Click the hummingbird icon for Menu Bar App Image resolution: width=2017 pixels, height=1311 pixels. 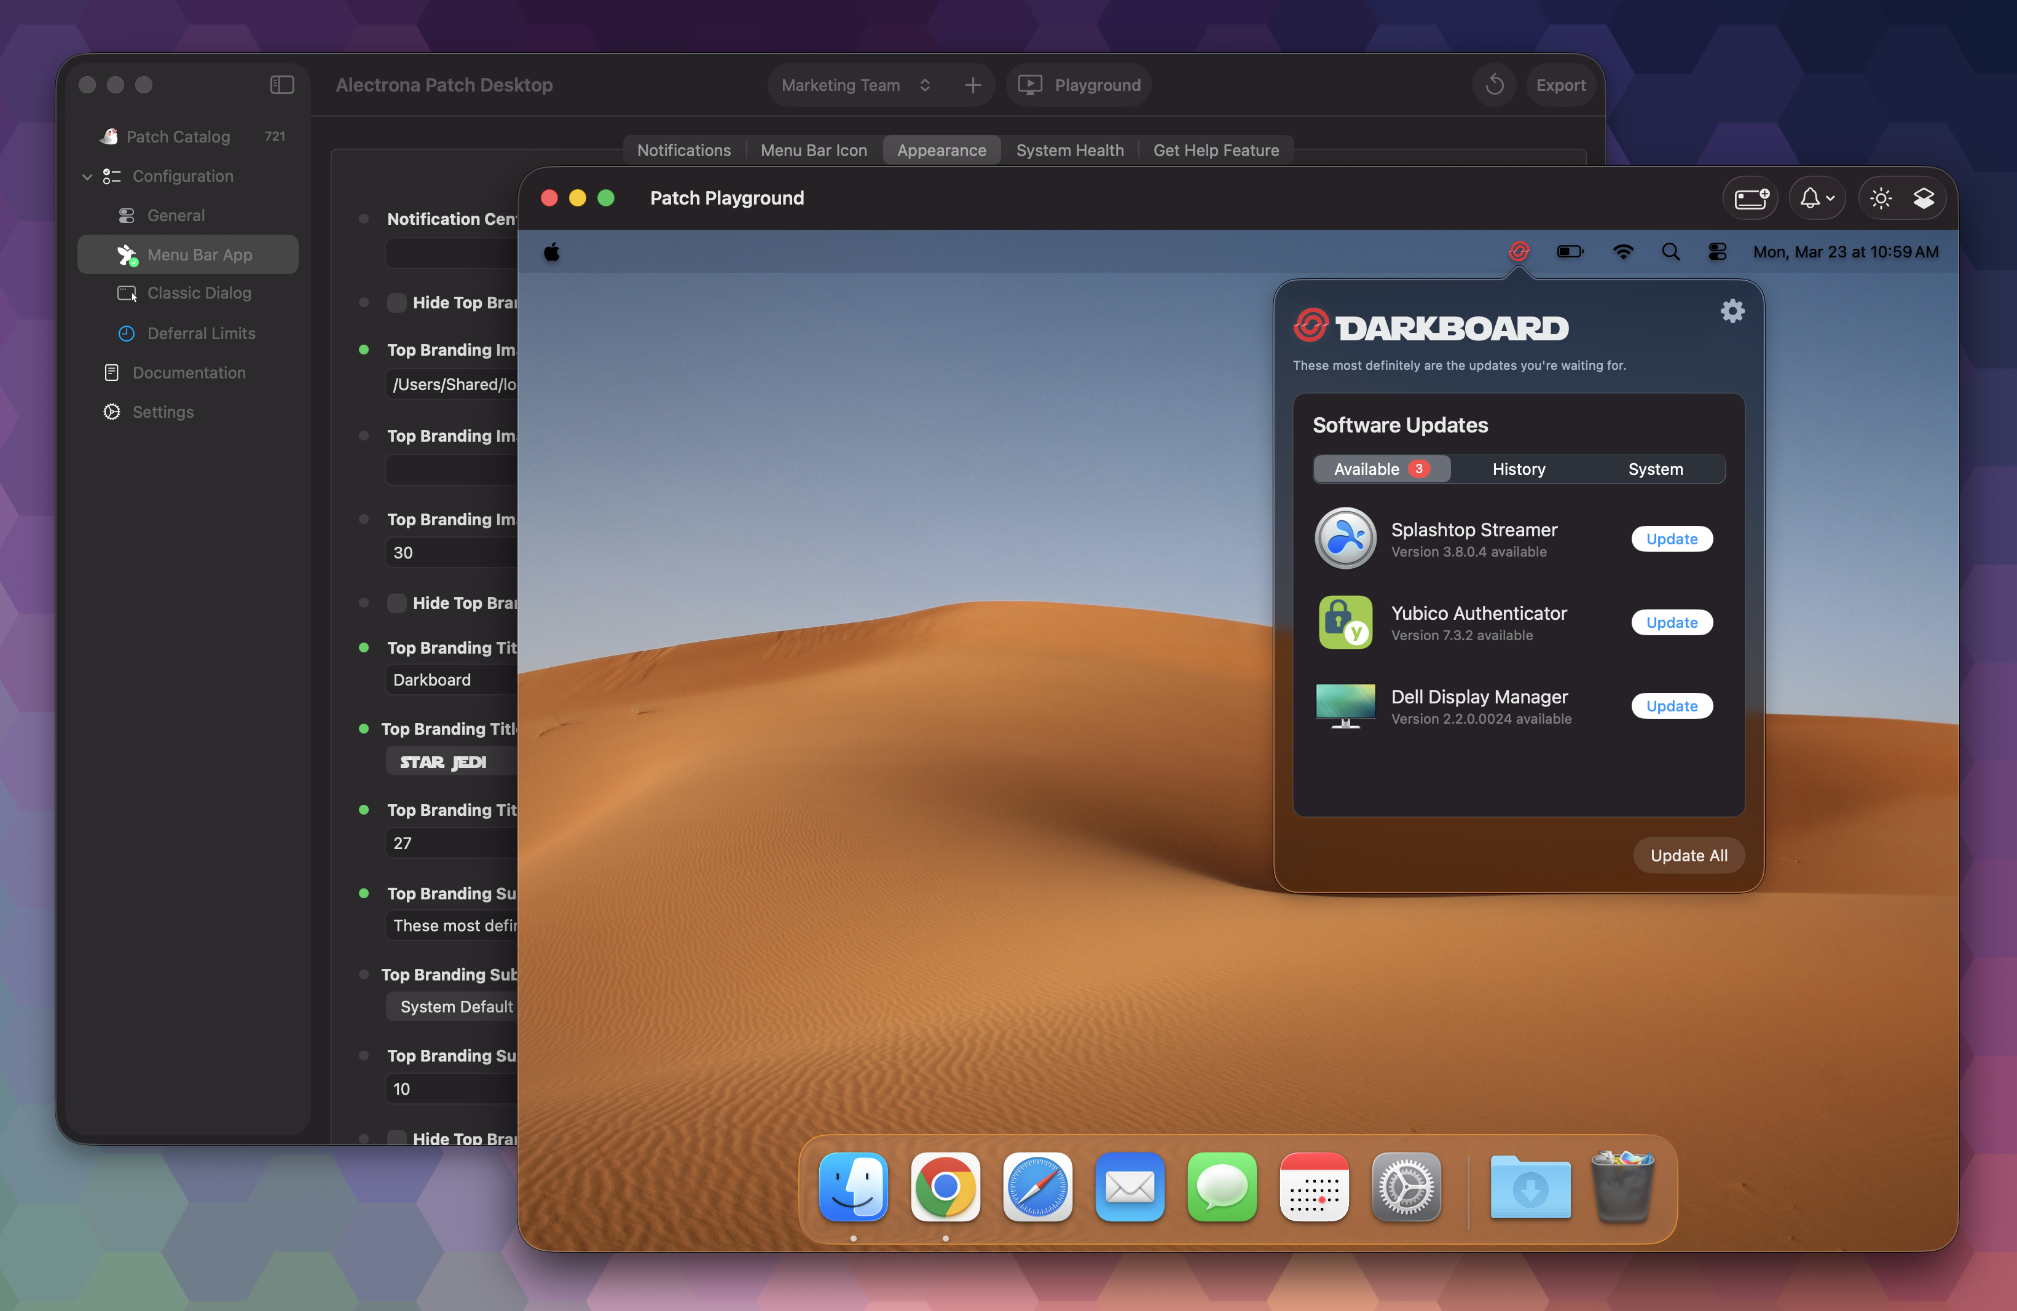pos(127,255)
